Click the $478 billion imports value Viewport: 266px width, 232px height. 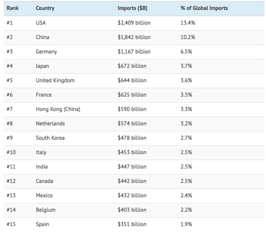click(132, 138)
